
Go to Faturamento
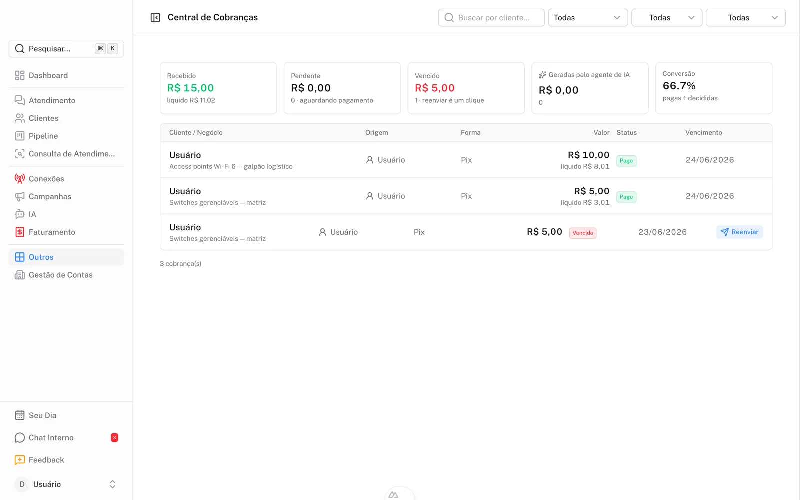(x=66, y=232)
